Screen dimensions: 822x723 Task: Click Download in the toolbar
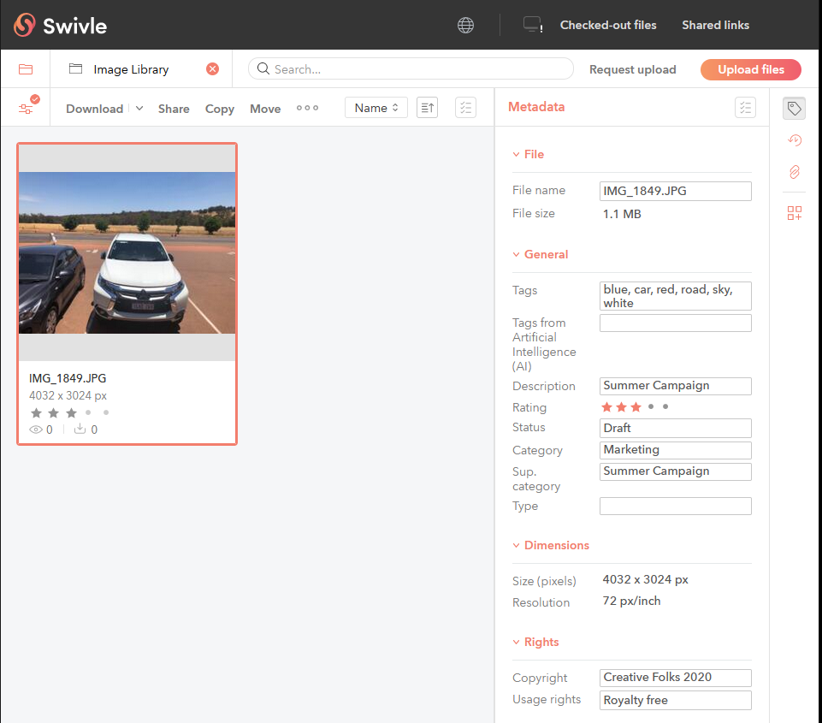coord(94,109)
